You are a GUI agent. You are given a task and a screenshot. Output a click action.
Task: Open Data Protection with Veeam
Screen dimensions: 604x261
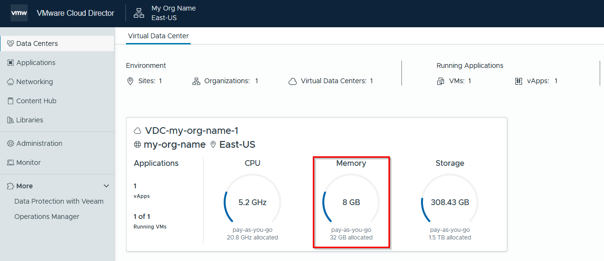click(59, 201)
